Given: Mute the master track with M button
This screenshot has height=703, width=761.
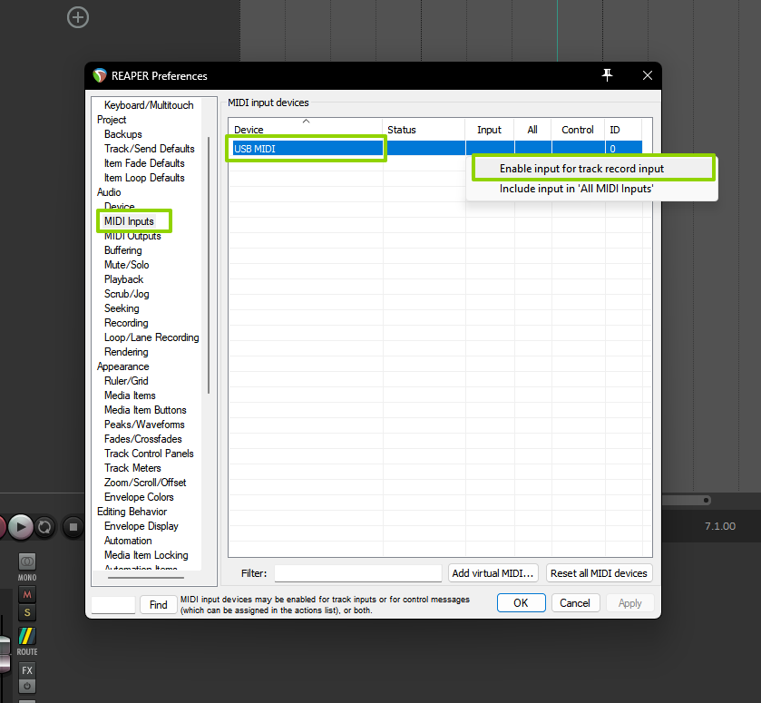Looking at the screenshot, I should pyautogui.click(x=27, y=594).
